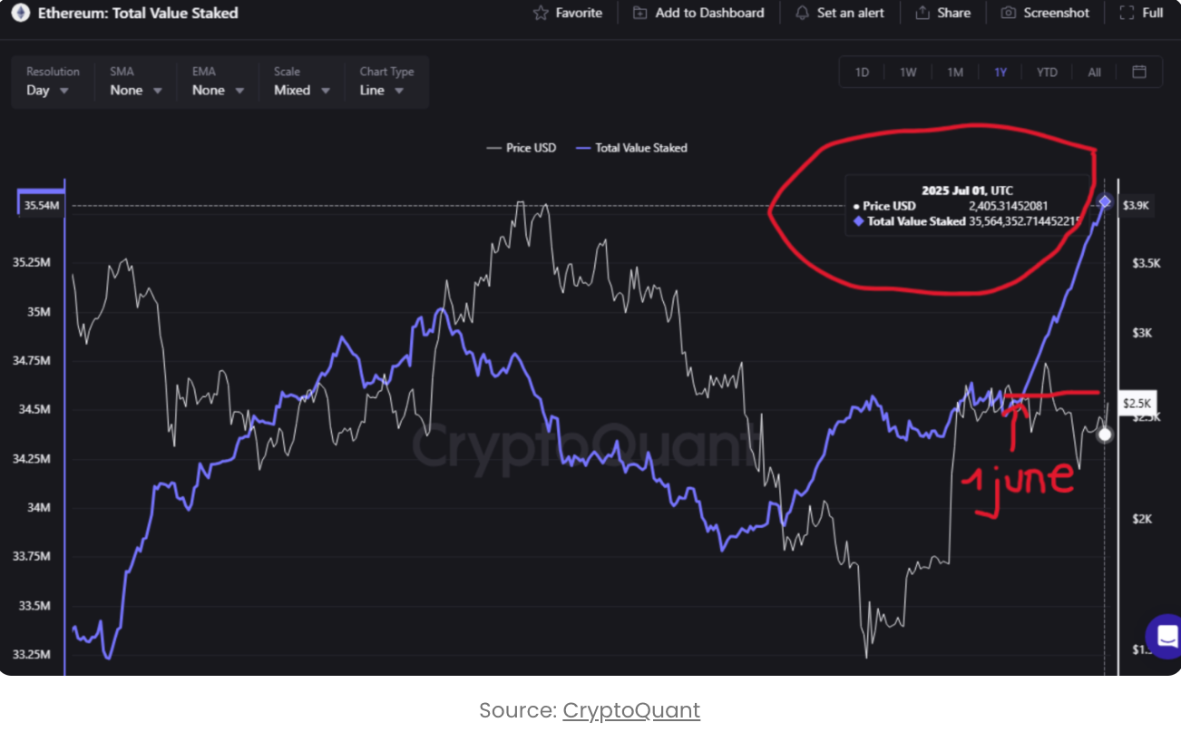
Task: Click the Set an alert bell icon
Action: coord(802,13)
